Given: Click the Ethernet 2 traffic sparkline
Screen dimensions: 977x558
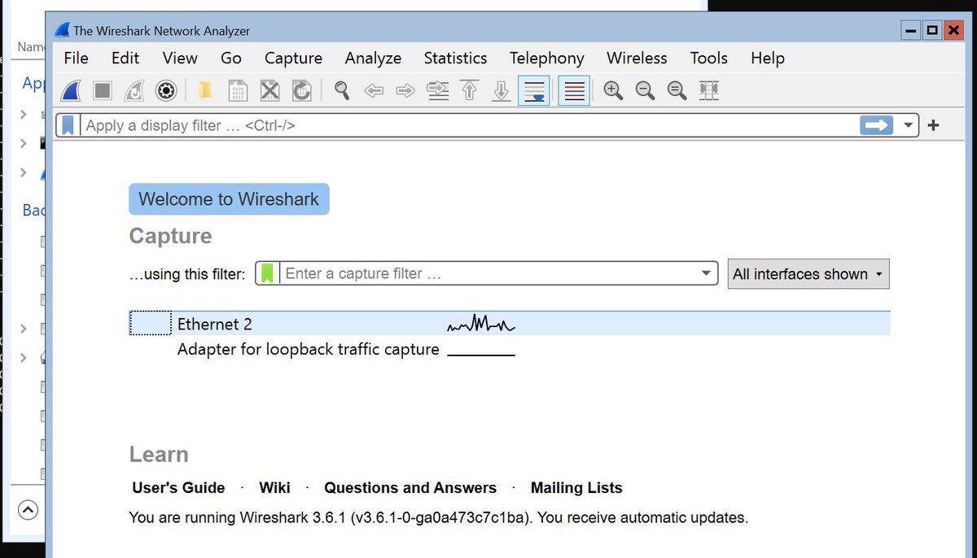Looking at the screenshot, I should (x=481, y=325).
